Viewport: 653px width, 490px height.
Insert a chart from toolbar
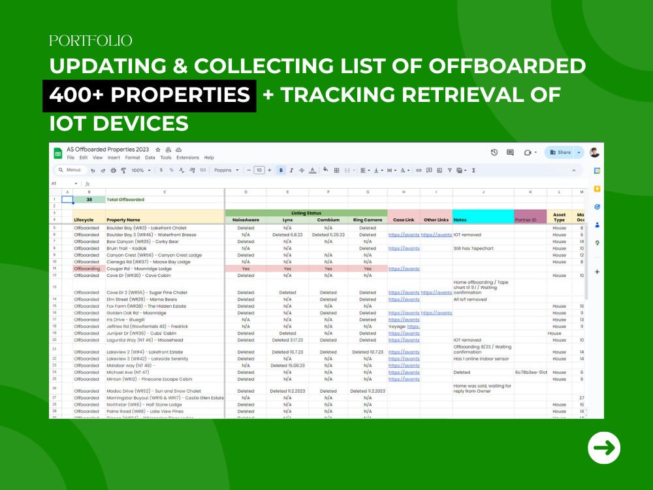coord(439,171)
